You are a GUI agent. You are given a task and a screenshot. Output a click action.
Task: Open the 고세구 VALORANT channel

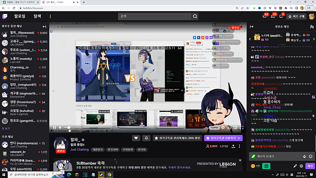(24, 43)
